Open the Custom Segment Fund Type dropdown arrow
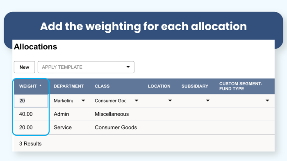 click(267, 101)
